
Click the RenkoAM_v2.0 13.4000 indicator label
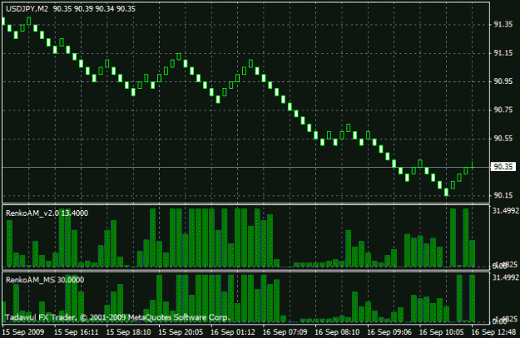[47, 213]
